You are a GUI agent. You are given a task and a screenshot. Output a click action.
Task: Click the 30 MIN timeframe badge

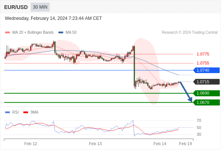[x=40, y=7]
